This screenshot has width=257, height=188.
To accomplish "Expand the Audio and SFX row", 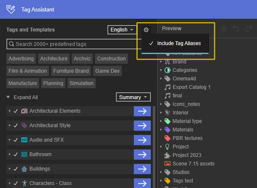I will [10, 140].
